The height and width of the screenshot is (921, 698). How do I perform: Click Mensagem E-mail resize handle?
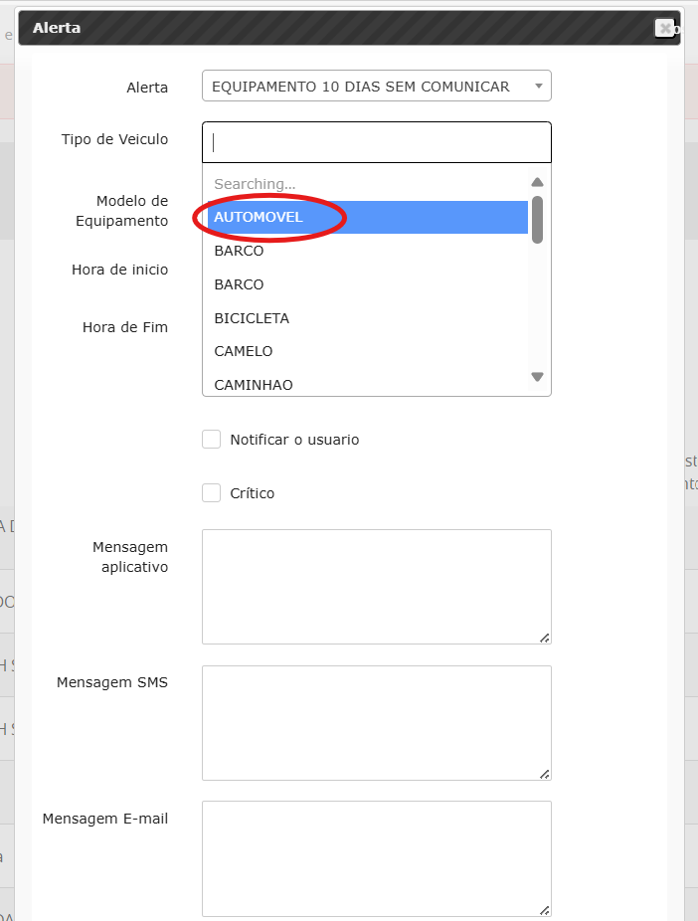(545, 910)
